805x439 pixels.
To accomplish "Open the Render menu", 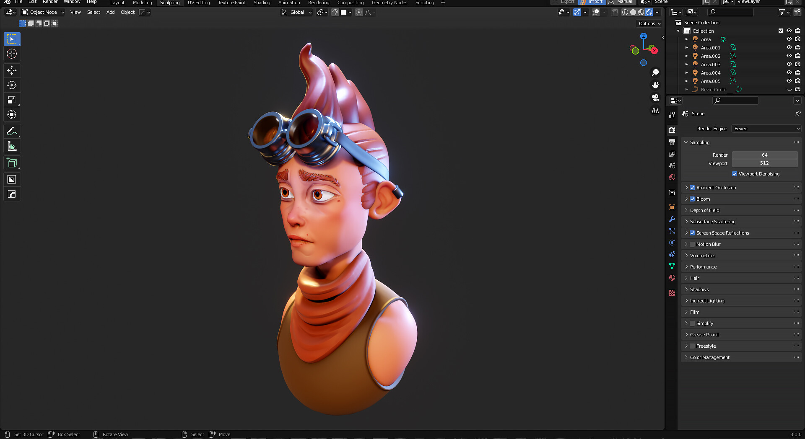I will click(x=50, y=2).
